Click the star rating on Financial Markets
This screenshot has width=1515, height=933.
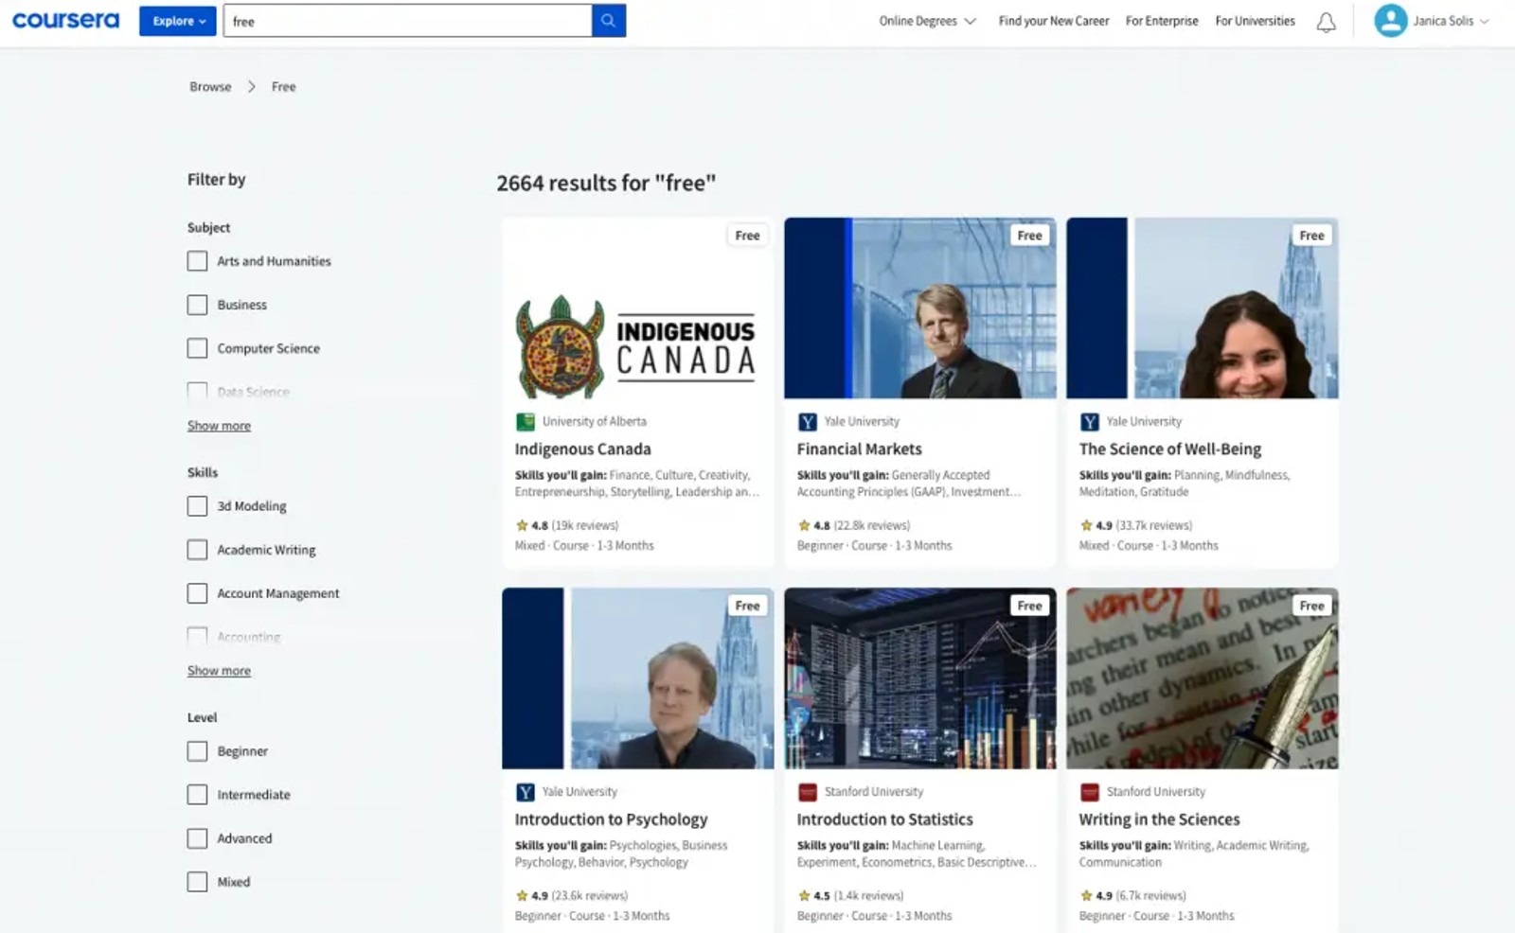click(x=813, y=525)
